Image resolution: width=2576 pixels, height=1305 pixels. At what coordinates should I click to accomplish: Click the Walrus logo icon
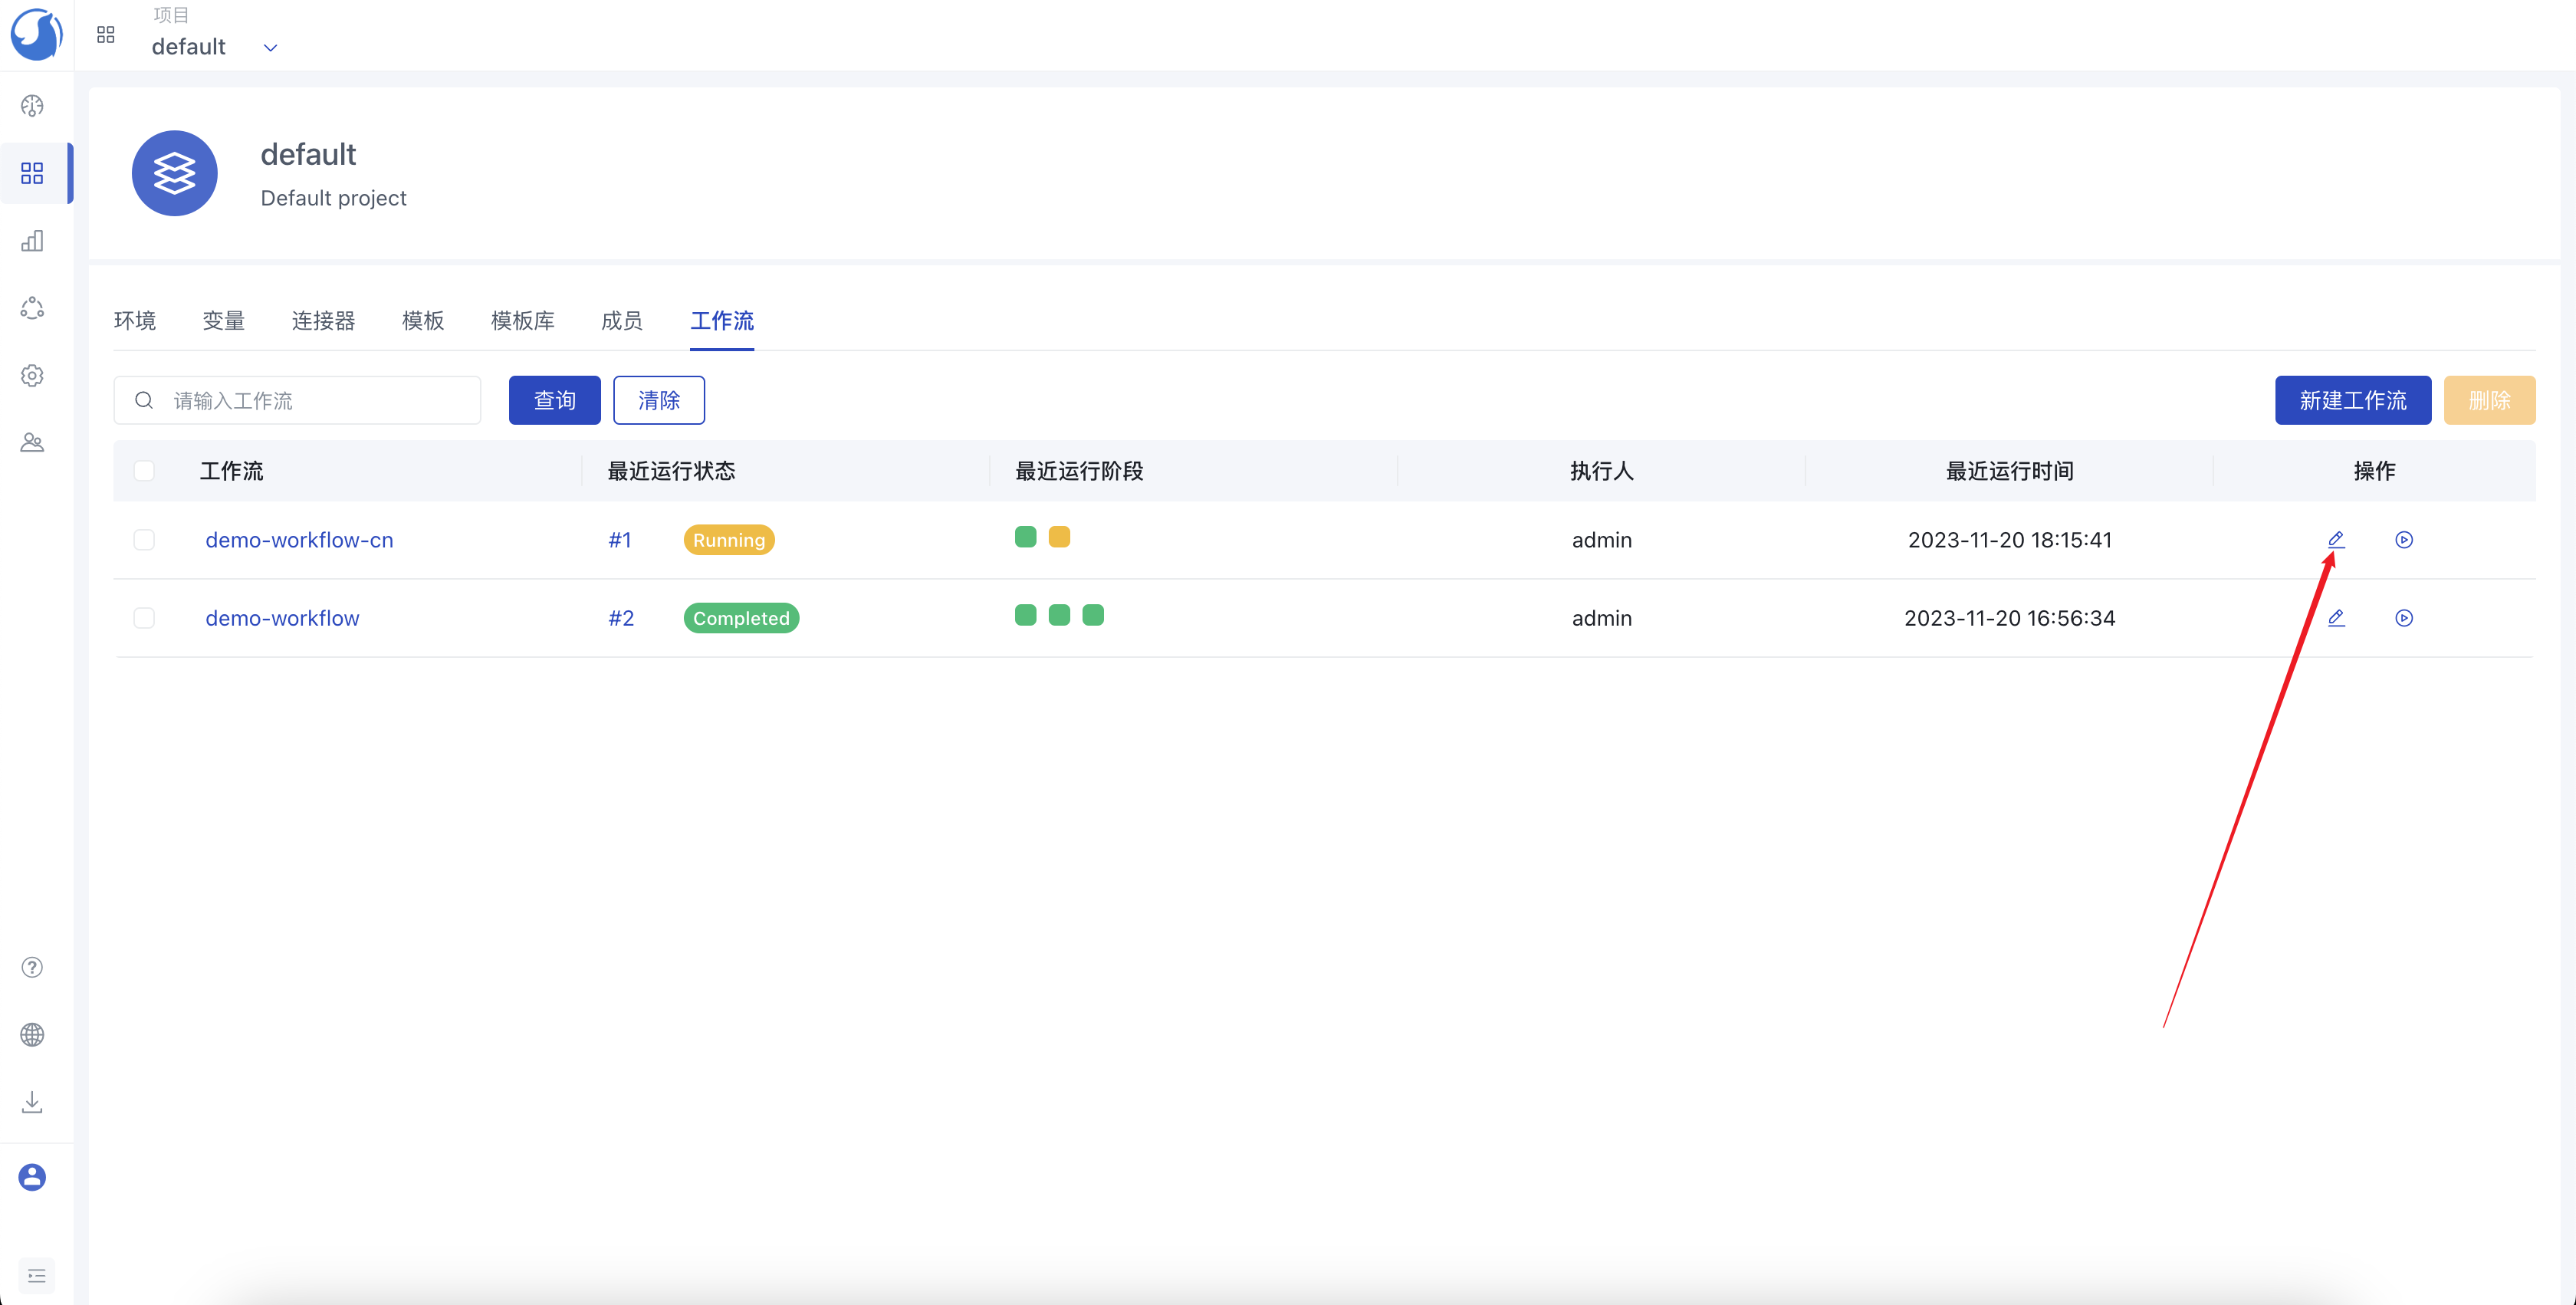[x=36, y=34]
